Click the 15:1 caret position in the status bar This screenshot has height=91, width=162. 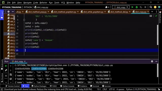(x=99, y=89)
